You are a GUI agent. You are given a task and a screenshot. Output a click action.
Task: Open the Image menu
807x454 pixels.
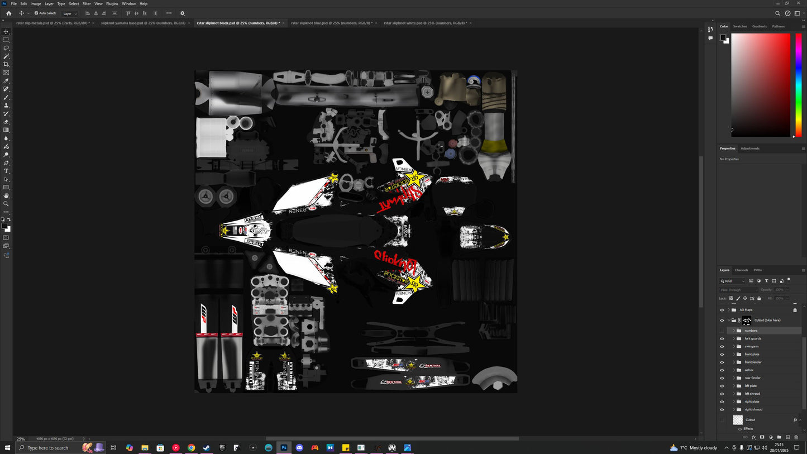point(36,4)
